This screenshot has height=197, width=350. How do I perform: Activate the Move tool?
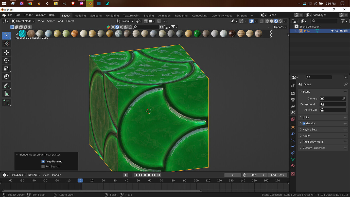click(x=6, y=53)
